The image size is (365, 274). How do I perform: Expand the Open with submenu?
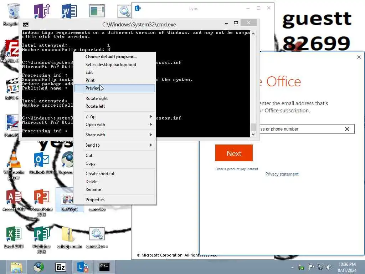114,125
